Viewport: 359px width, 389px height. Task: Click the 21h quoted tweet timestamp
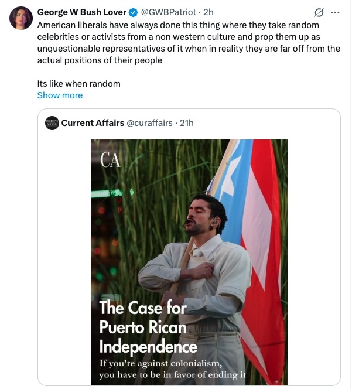[x=186, y=122]
